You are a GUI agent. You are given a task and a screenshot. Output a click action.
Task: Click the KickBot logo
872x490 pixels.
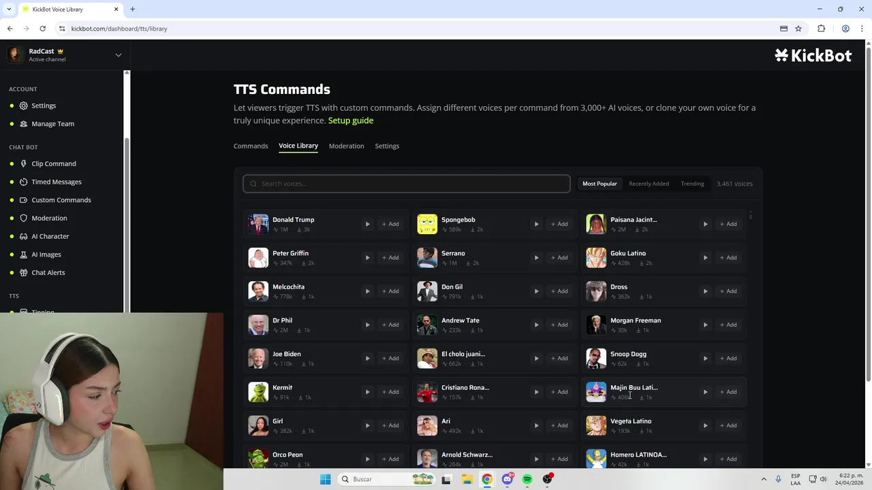click(813, 56)
